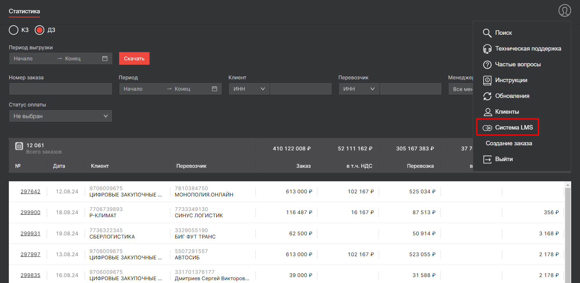Click the link icon beside Система LMS
580x283 pixels.
(487, 128)
